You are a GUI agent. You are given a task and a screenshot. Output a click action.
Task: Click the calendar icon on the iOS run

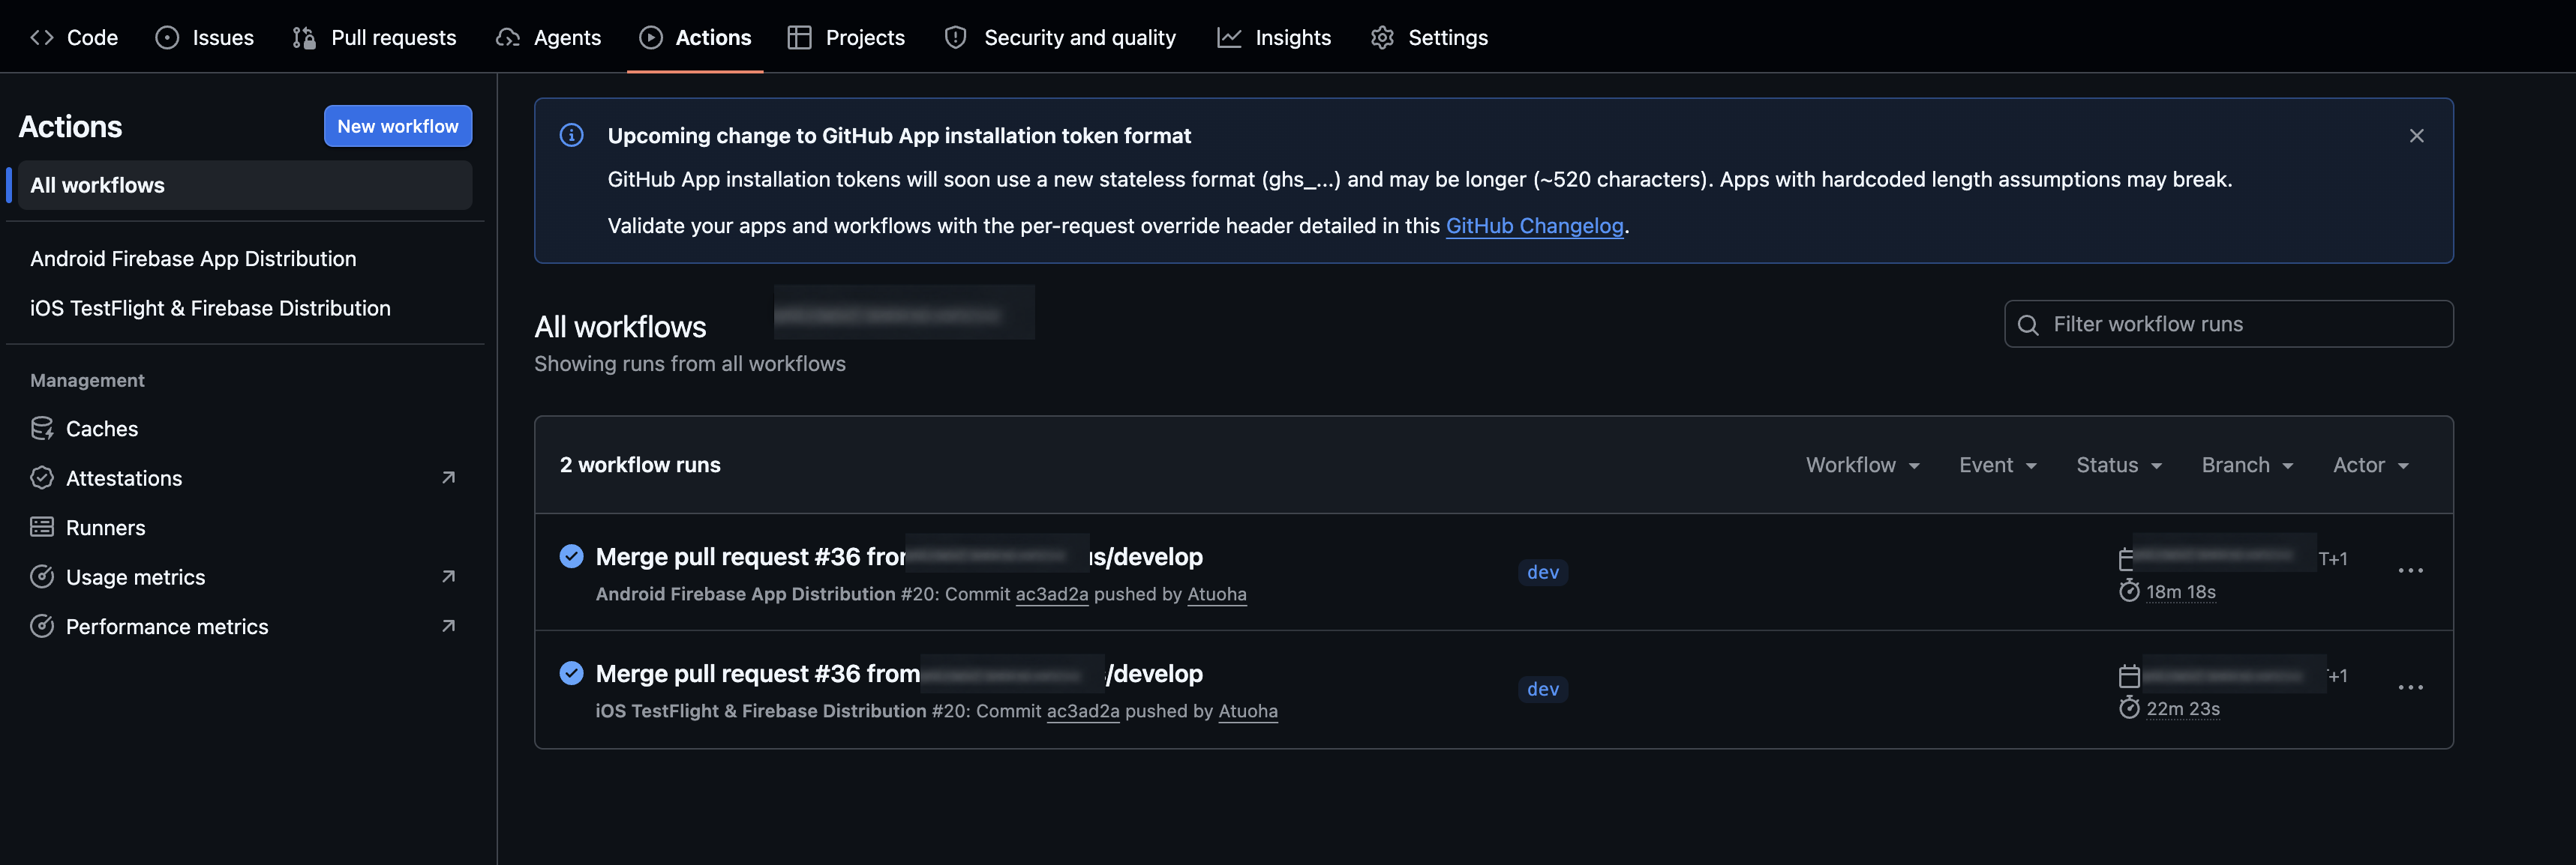(x=2129, y=676)
